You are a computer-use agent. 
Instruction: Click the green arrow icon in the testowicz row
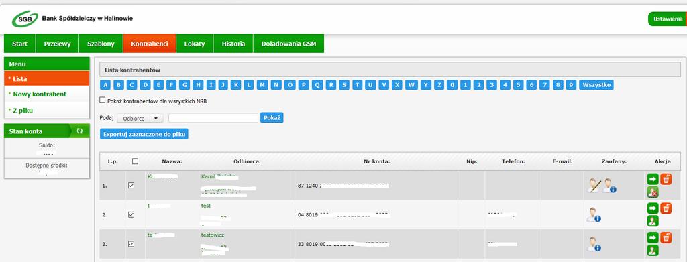pyautogui.click(x=653, y=237)
